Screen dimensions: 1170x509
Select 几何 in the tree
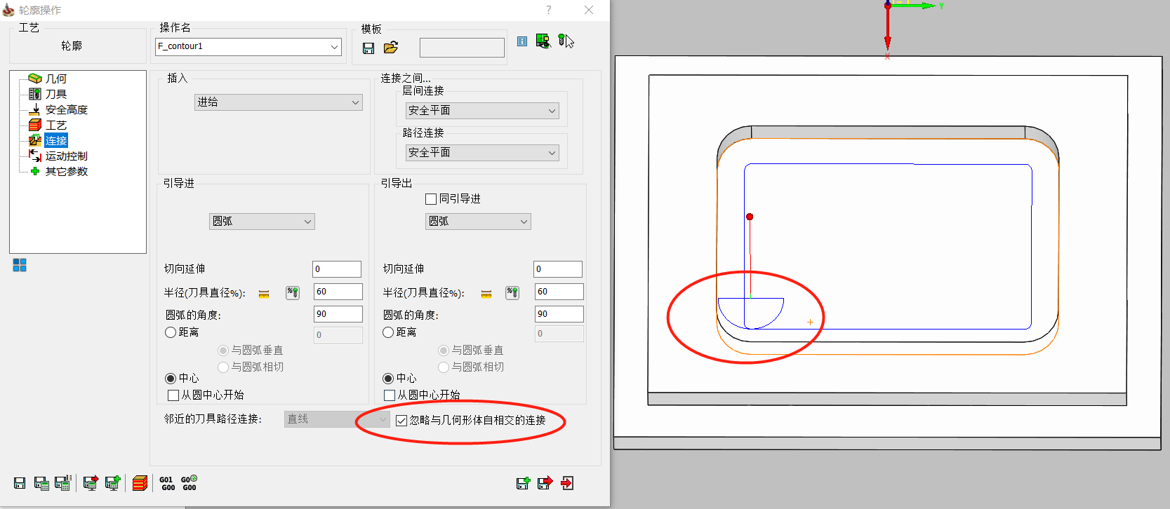point(55,79)
